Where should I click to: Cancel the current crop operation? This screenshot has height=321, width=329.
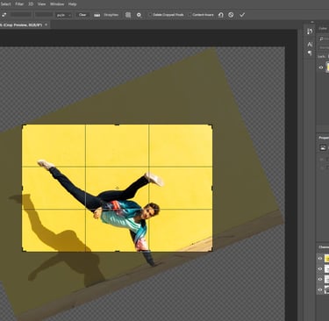click(x=231, y=15)
